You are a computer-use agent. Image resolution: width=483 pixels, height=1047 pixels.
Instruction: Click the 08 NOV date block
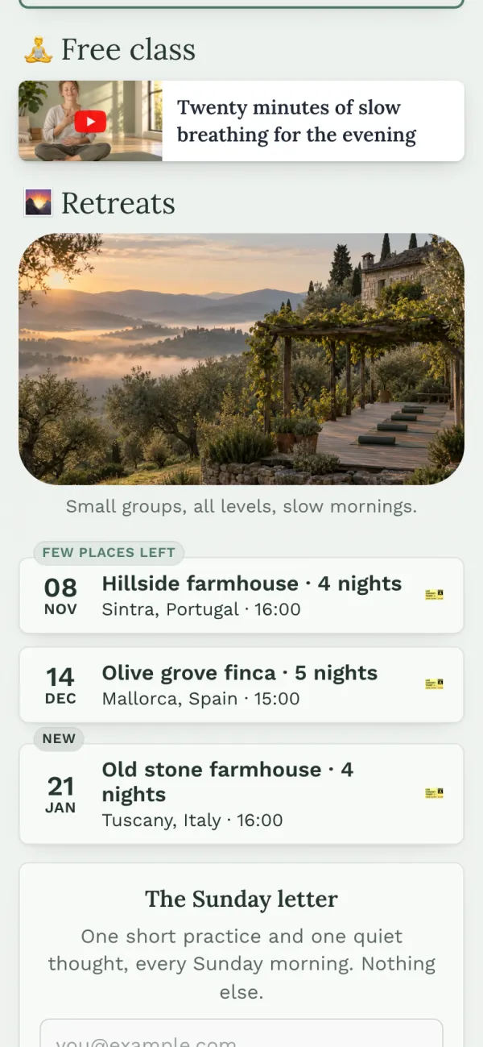tap(60, 596)
